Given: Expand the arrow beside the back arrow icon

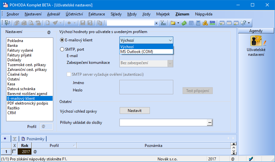Looking at the screenshot, I should click(x=74, y=23).
